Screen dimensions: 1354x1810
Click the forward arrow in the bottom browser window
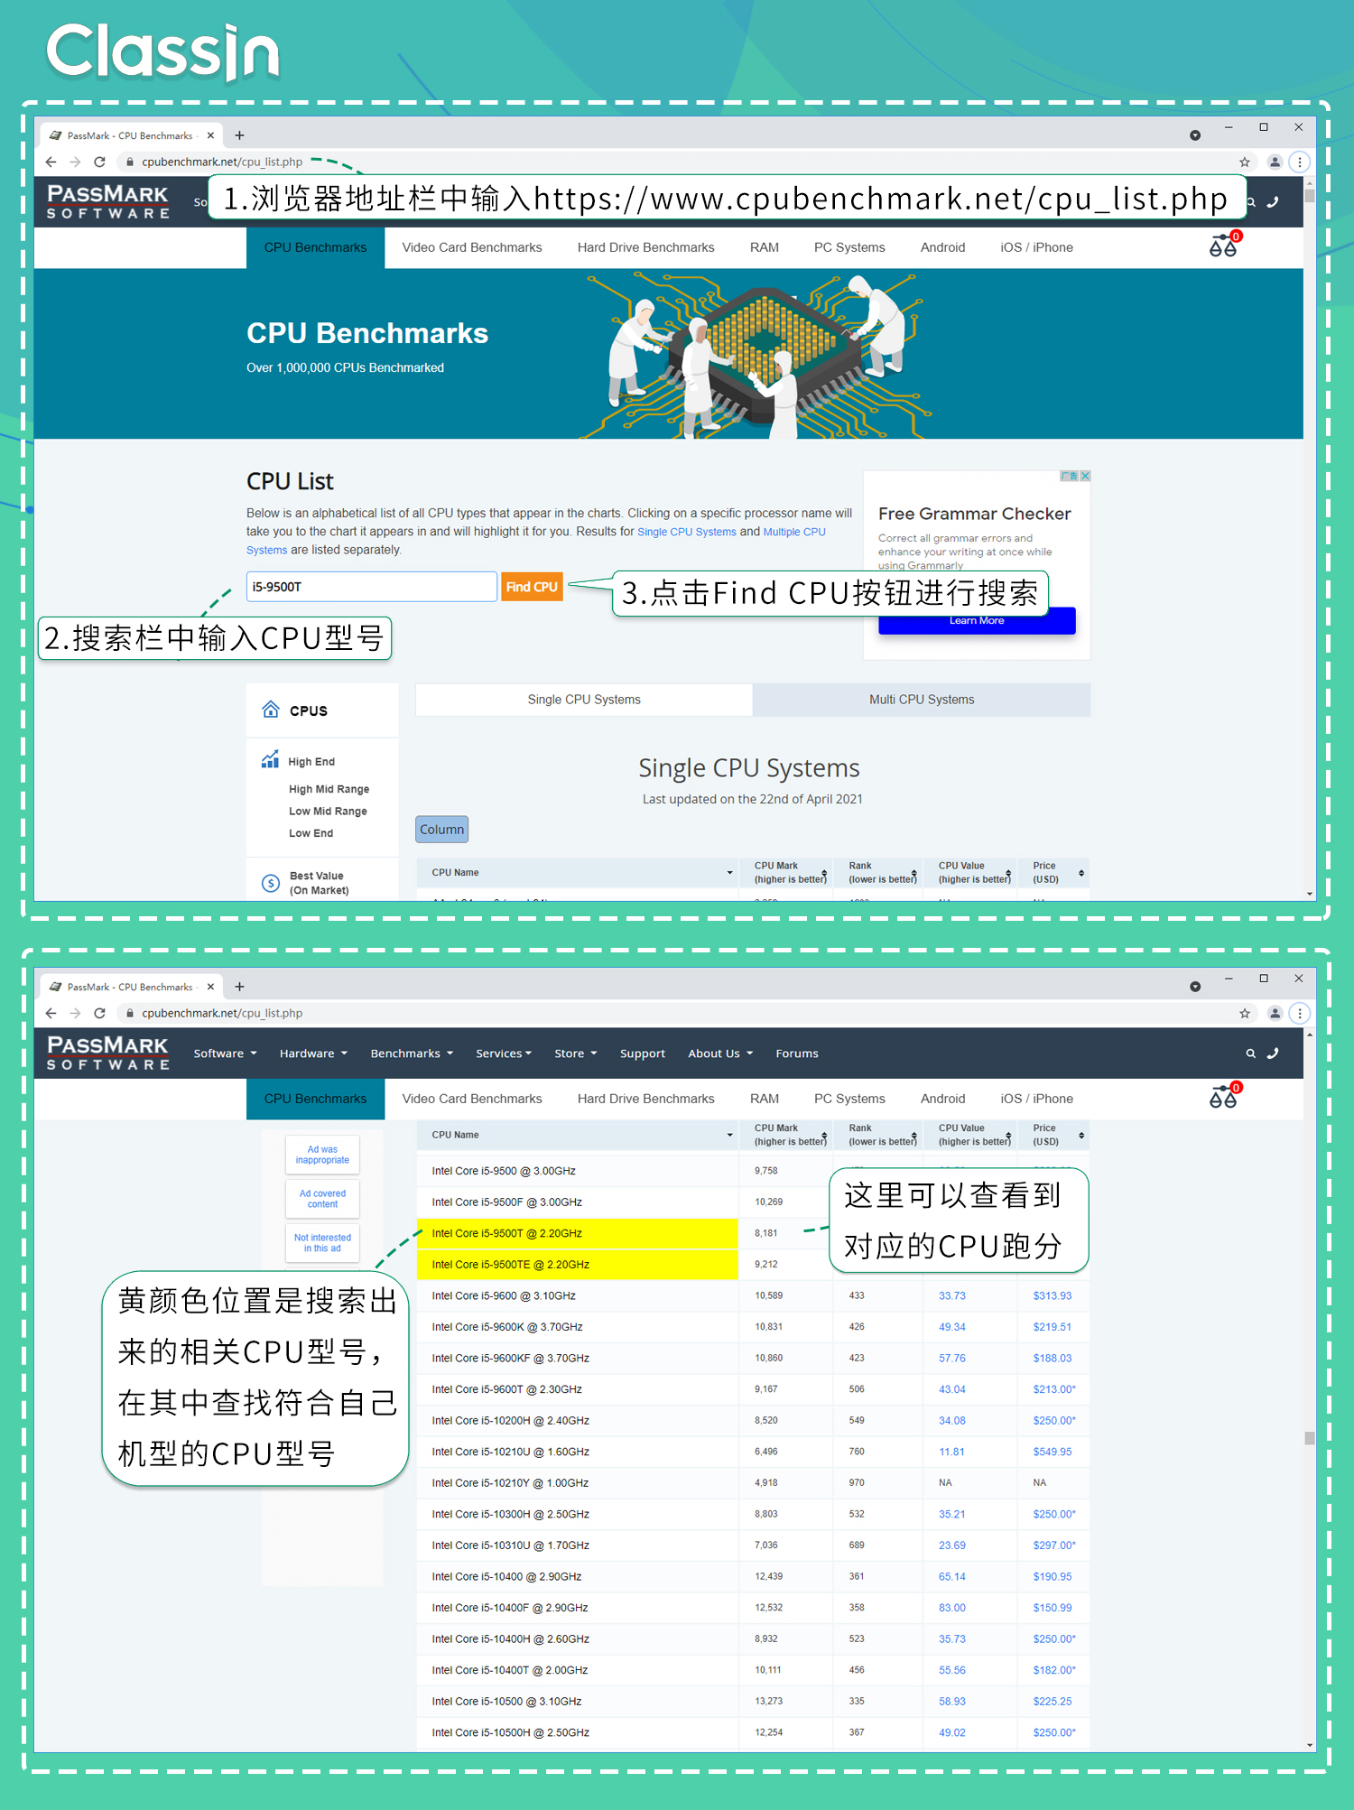pos(75,1014)
